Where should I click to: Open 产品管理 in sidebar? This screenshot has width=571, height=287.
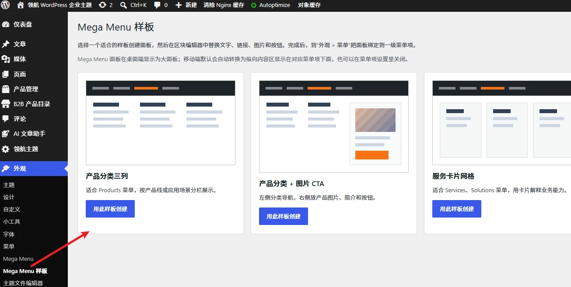pos(26,89)
